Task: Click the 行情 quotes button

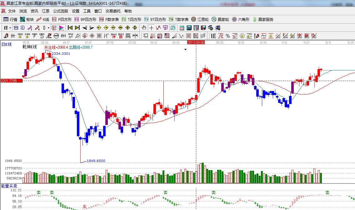Action: 10,19
